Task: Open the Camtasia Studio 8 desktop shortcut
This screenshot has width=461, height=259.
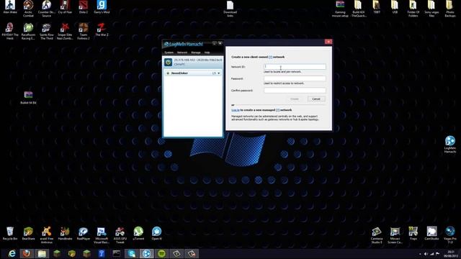Action: pos(377,235)
